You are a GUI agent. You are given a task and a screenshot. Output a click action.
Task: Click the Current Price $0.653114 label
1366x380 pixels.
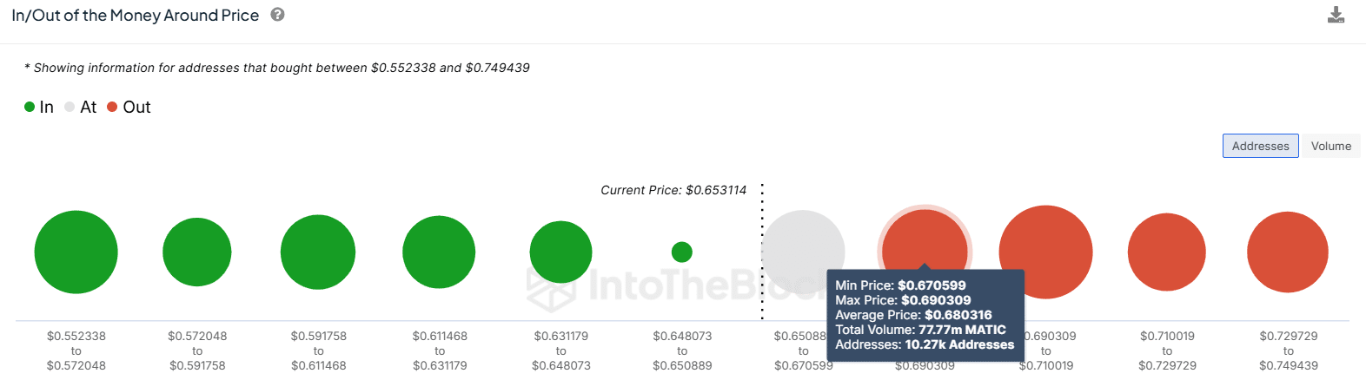[673, 190]
